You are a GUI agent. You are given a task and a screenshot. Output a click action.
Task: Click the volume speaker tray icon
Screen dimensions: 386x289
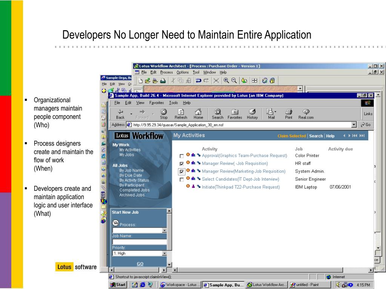[x=338, y=284]
